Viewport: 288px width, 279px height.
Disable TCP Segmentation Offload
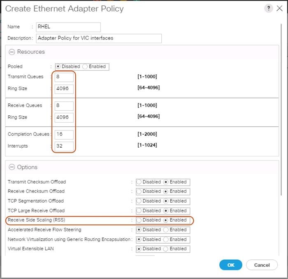139,201
